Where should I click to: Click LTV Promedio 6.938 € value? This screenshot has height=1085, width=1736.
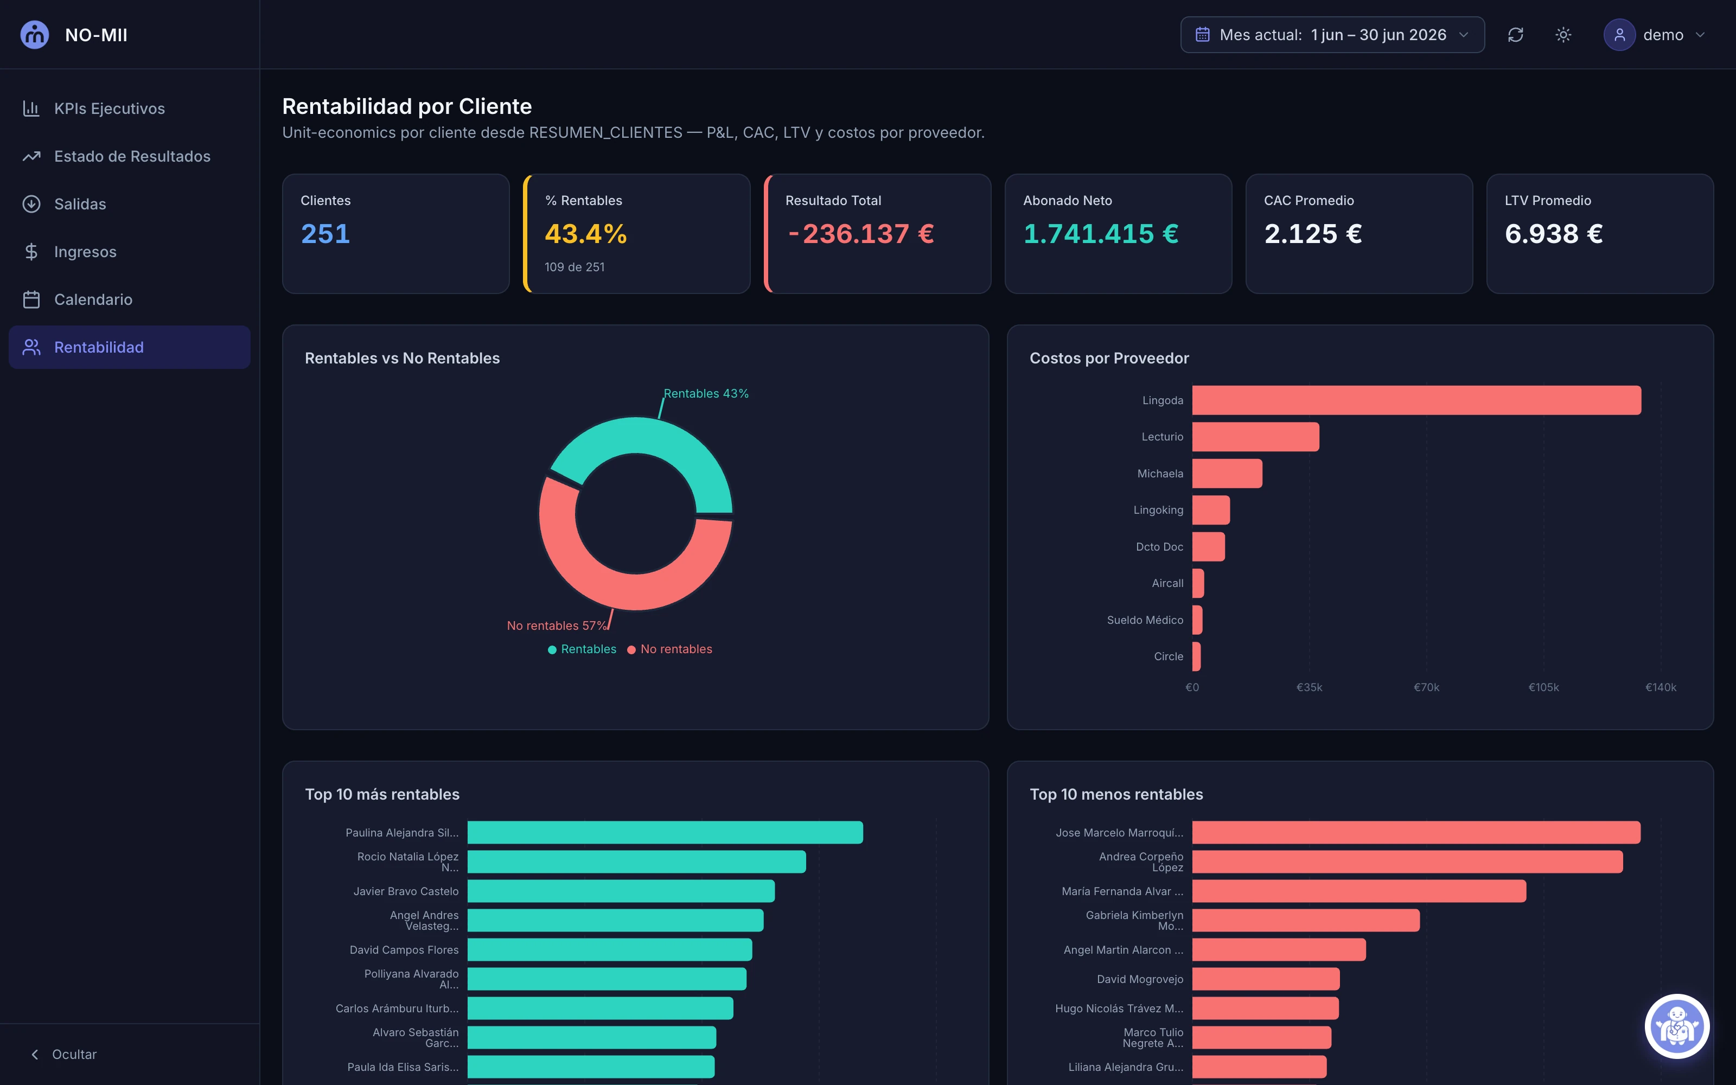tap(1554, 234)
